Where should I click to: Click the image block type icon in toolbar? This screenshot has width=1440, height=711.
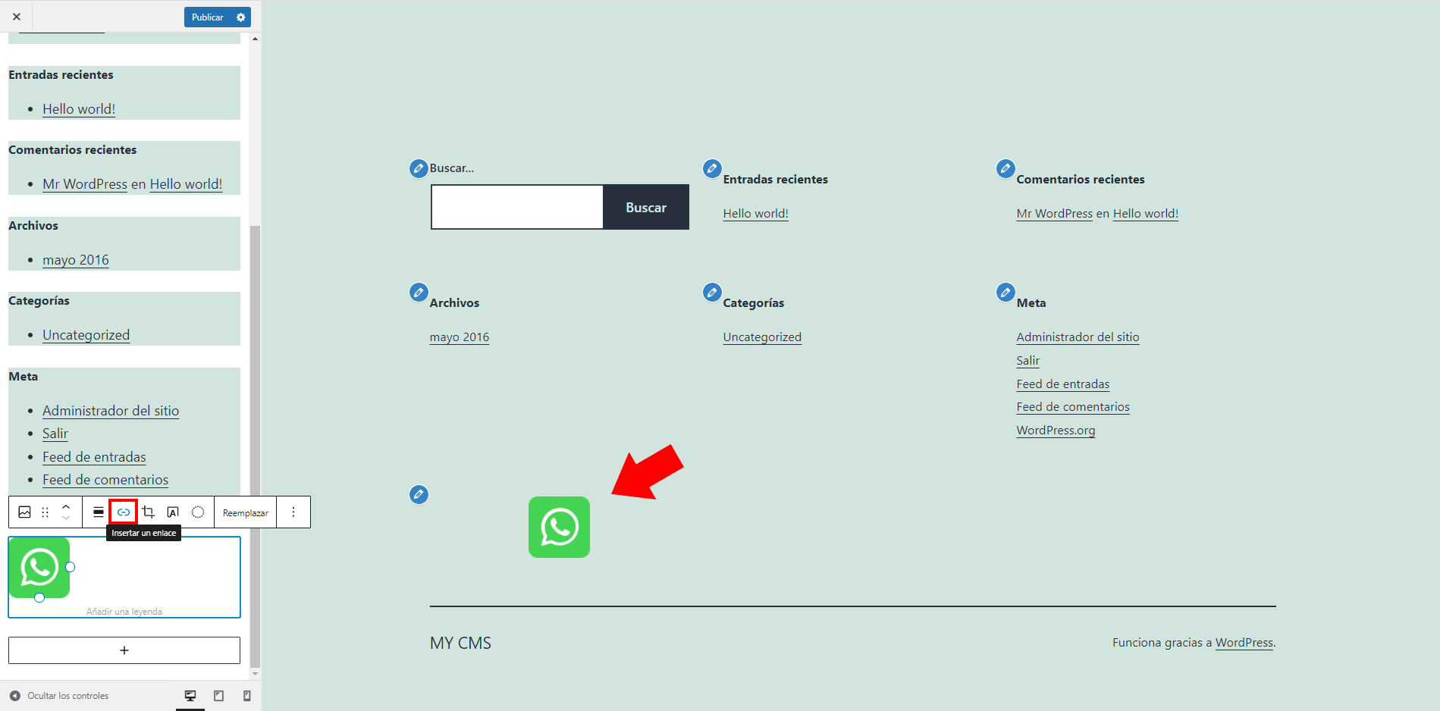[25, 512]
